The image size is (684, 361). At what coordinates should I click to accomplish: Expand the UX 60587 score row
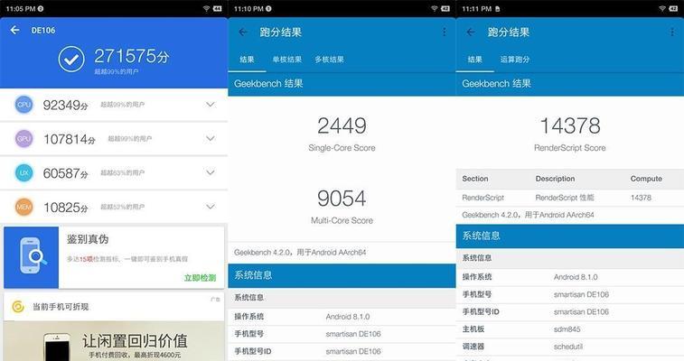pyautogui.click(x=211, y=172)
